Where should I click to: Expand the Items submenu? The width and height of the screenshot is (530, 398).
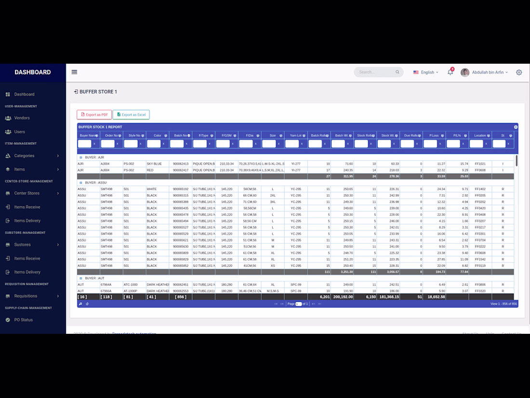point(58,169)
